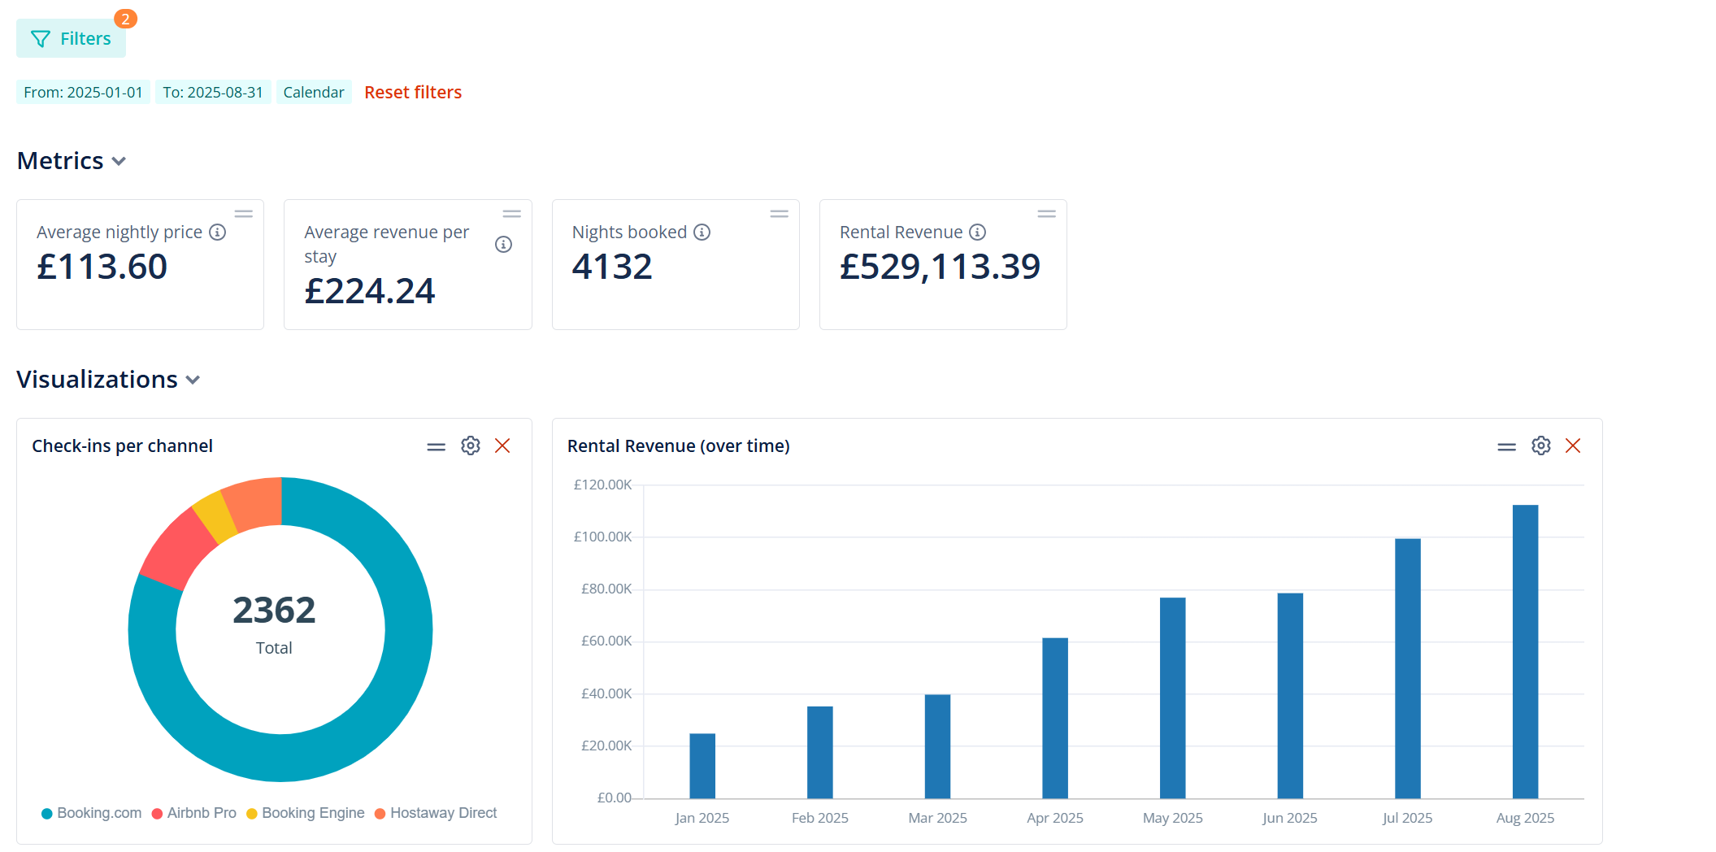The width and height of the screenshot is (1716, 852).
Task: Click info icon beside Rental Revenue metric
Action: pyautogui.click(x=977, y=233)
